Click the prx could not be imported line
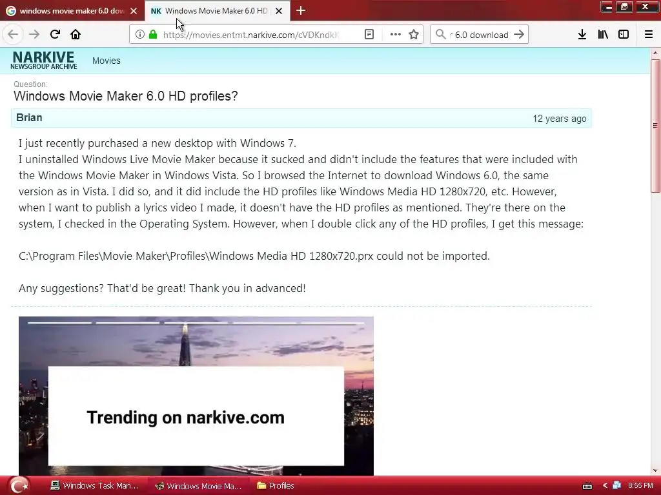 254,256
